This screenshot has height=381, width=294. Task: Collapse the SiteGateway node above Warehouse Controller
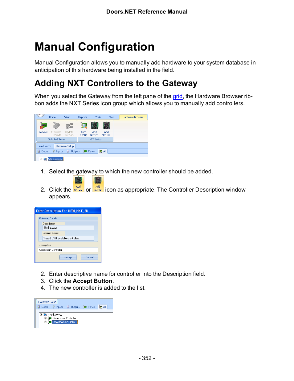41,314
